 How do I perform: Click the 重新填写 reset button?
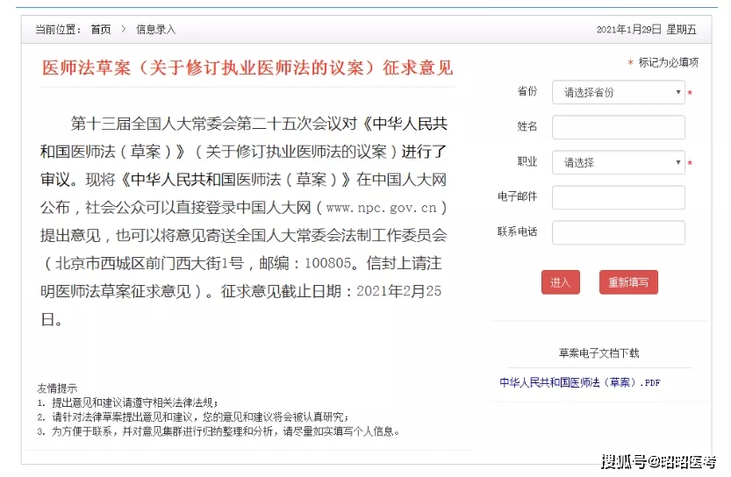(628, 282)
